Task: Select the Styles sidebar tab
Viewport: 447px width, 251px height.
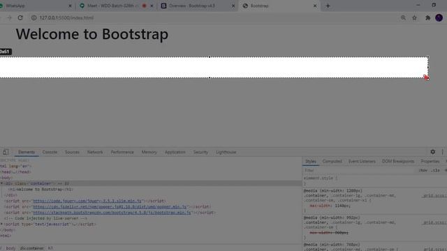Action: click(x=311, y=161)
